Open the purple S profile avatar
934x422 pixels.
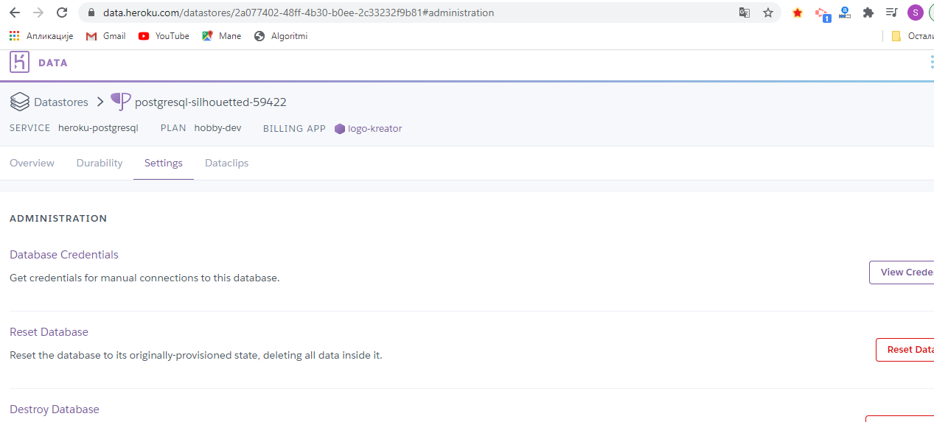click(915, 13)
